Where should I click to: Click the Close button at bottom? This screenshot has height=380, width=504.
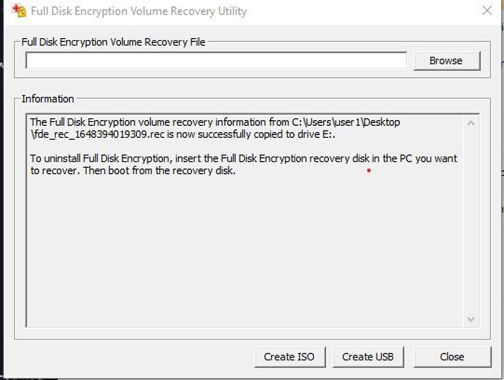tap(452, 357)
